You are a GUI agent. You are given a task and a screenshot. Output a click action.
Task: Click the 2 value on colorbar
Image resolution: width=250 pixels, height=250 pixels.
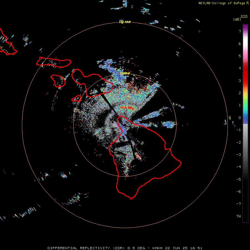240,93
